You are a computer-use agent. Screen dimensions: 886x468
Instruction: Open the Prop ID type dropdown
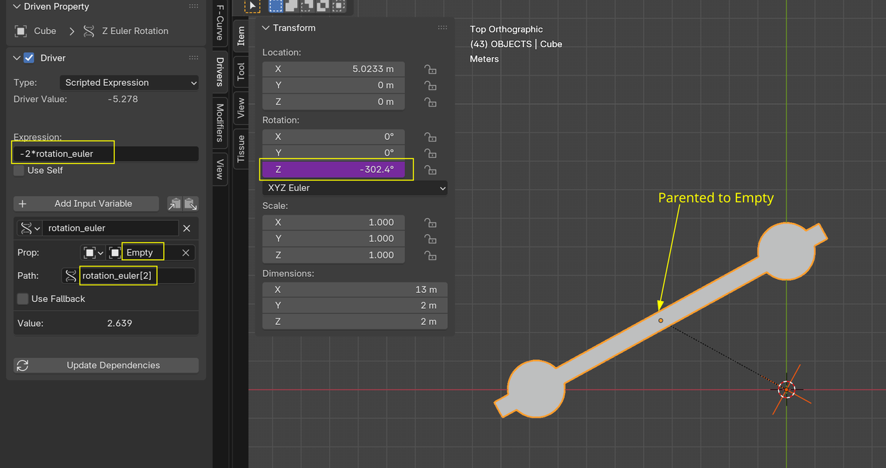pyautogui.click(x=93, y=253)
